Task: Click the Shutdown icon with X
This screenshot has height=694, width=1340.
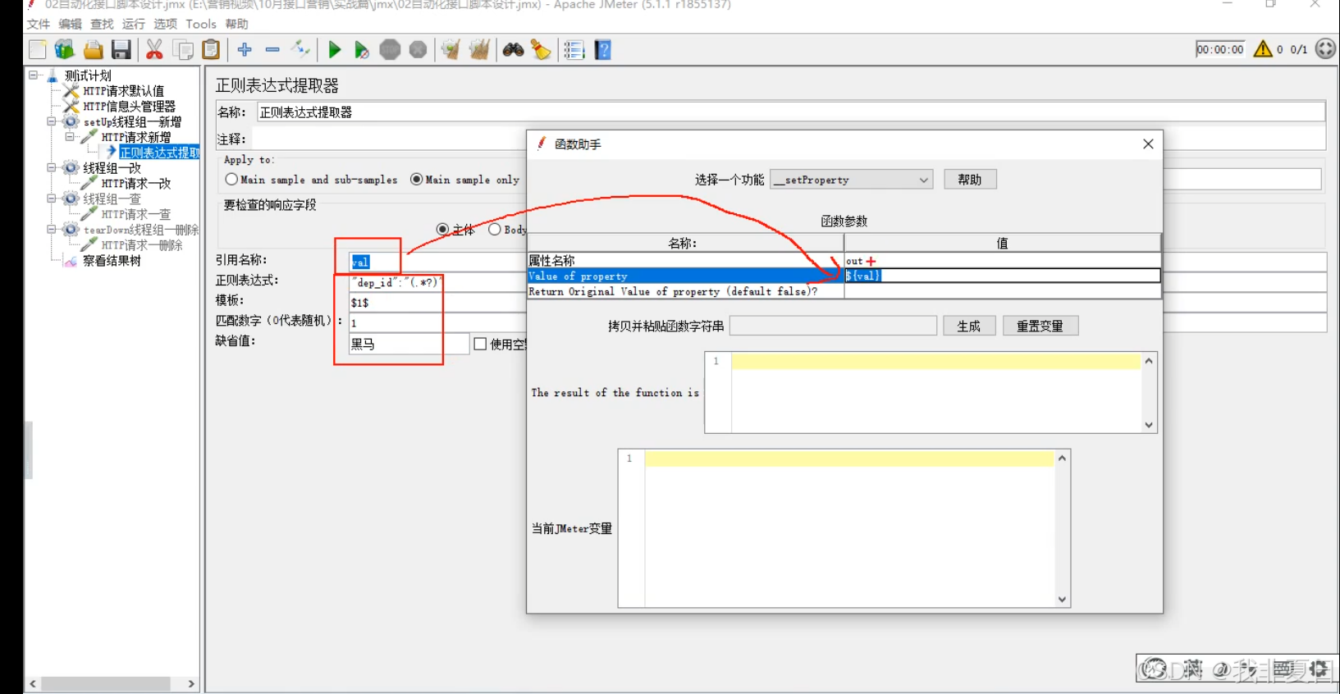Action: pyautogui.click(x=418, y=49)
